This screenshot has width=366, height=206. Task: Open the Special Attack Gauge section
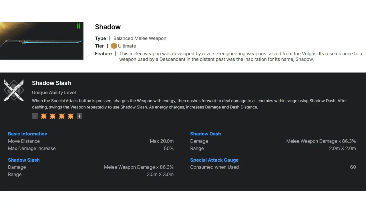[x=214, y=160]
